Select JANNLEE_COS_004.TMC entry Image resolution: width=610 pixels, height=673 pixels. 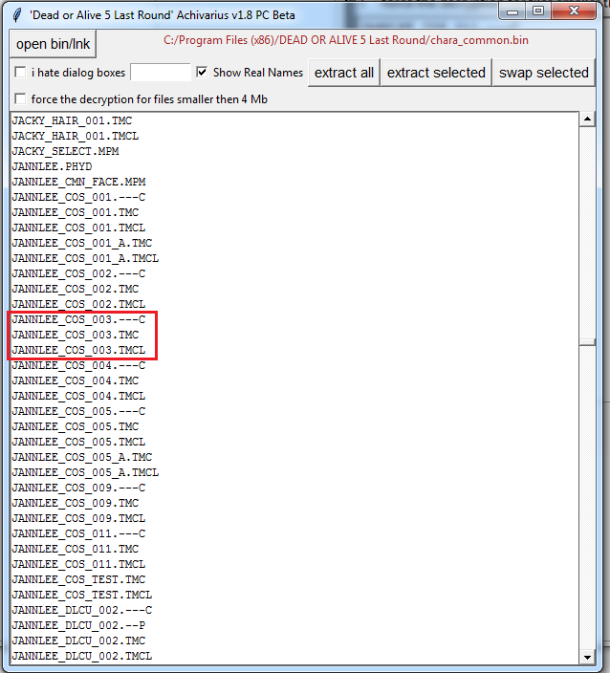tap(76, 380)
